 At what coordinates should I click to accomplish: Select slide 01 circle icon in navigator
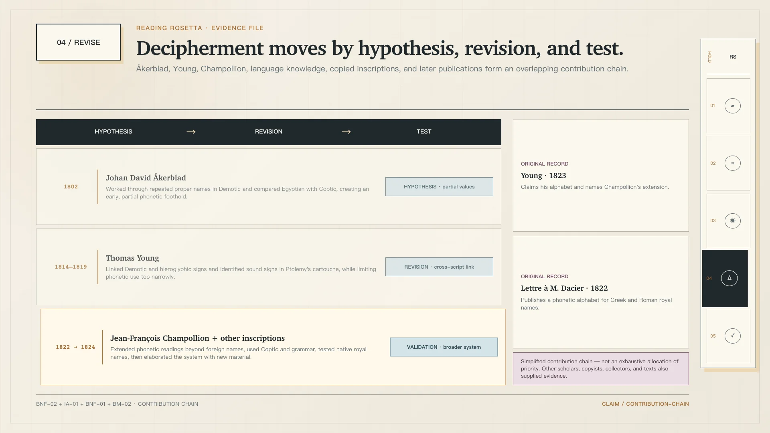(732, 106)
